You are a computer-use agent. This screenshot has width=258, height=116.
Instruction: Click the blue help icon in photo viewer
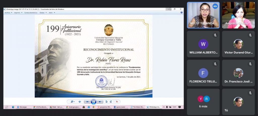coord(181,13)
